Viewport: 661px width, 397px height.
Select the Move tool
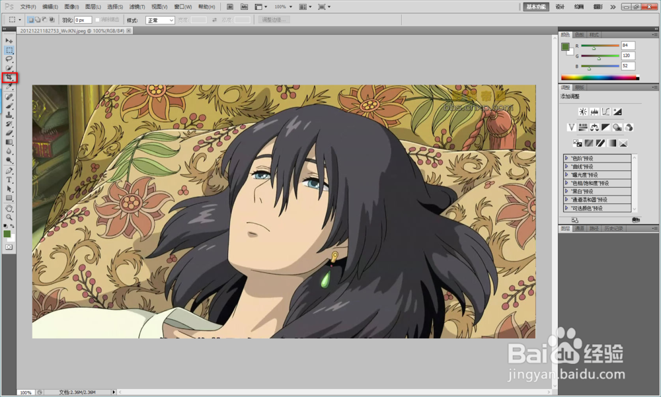point(9,41)
